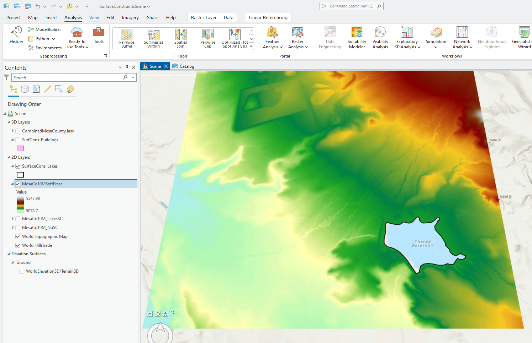Viewport: 532px width, 343px height.
Task: Select List By Data Source view
Action: pos(25,89)
